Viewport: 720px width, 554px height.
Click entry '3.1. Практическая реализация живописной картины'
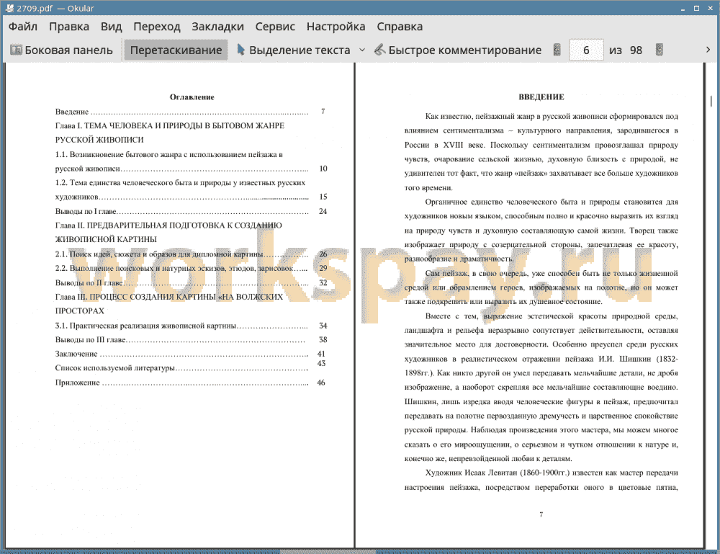[x=191, y=325]
